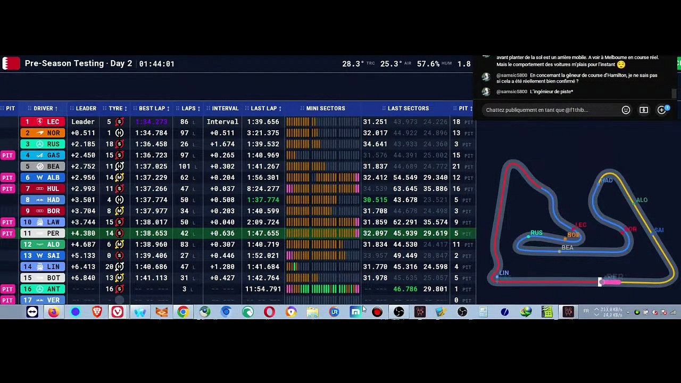The height and width of the screenshot is (383, 681).
Task: Click the hard tyre icon in NOR row
Action: [x=119, y=133]
